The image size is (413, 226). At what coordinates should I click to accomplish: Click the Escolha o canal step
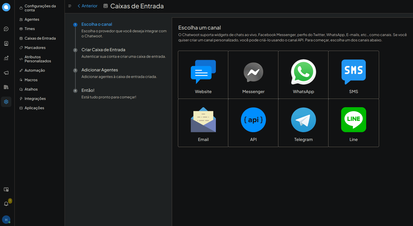(x=97, y=24)
